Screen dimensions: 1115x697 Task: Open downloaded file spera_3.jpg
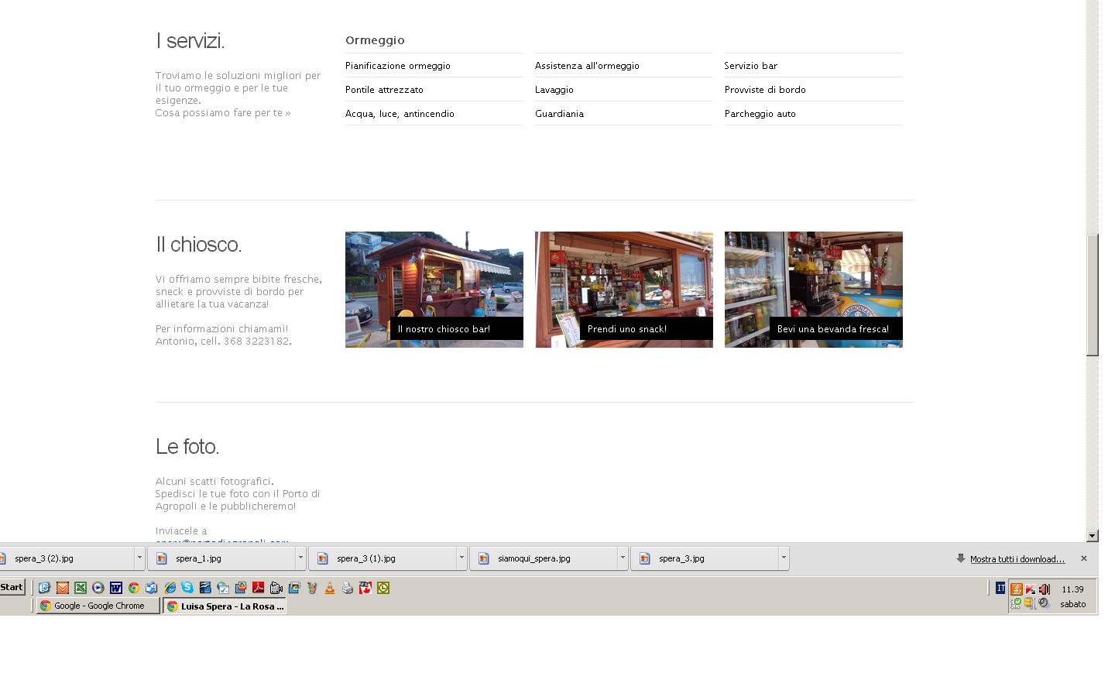[705, 558]
